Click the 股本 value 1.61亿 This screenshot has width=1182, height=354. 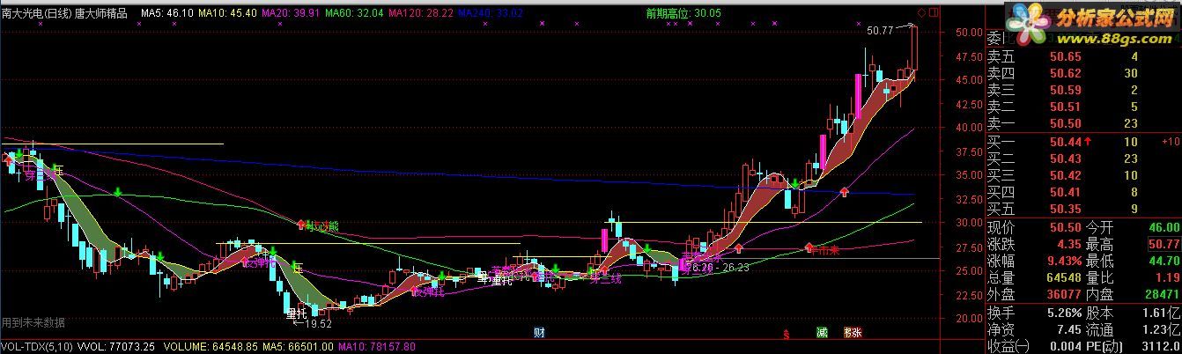coord(1160,311)
